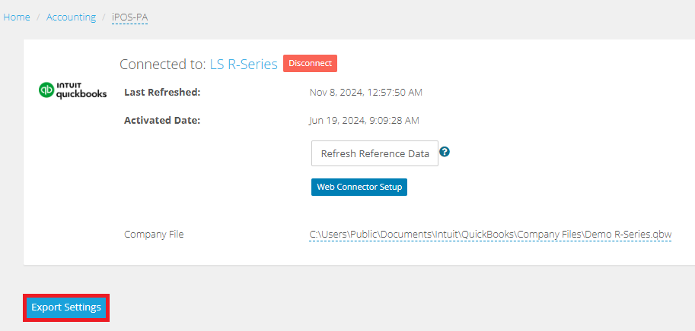Open Web Connector Setup
The height and width of the screenshot is (331, 695).
click(359, 187)
